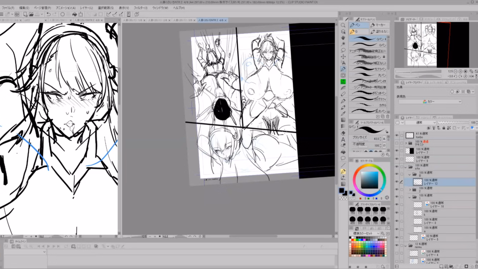Click the Undo arrow in toolbar

pyautogui.click(x=49, y=14)
